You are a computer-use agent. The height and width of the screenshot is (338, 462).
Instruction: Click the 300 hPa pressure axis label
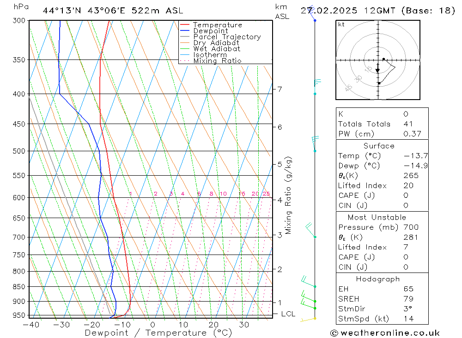click(19, 20)
